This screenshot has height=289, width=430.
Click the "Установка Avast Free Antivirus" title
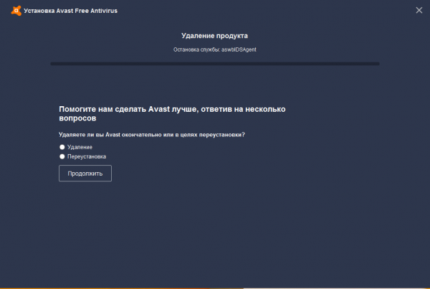click(x=70, y=11)
